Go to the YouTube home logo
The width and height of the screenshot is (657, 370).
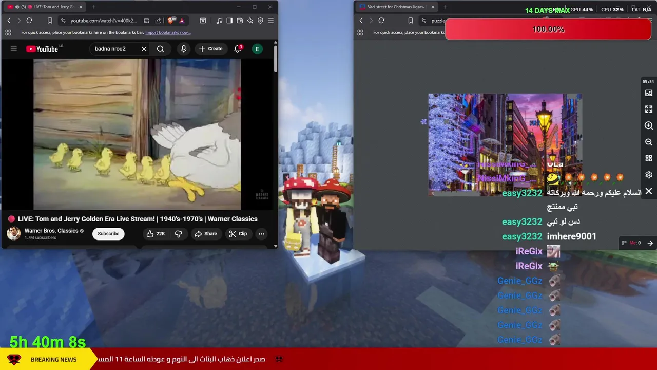[x=42, y=49]
